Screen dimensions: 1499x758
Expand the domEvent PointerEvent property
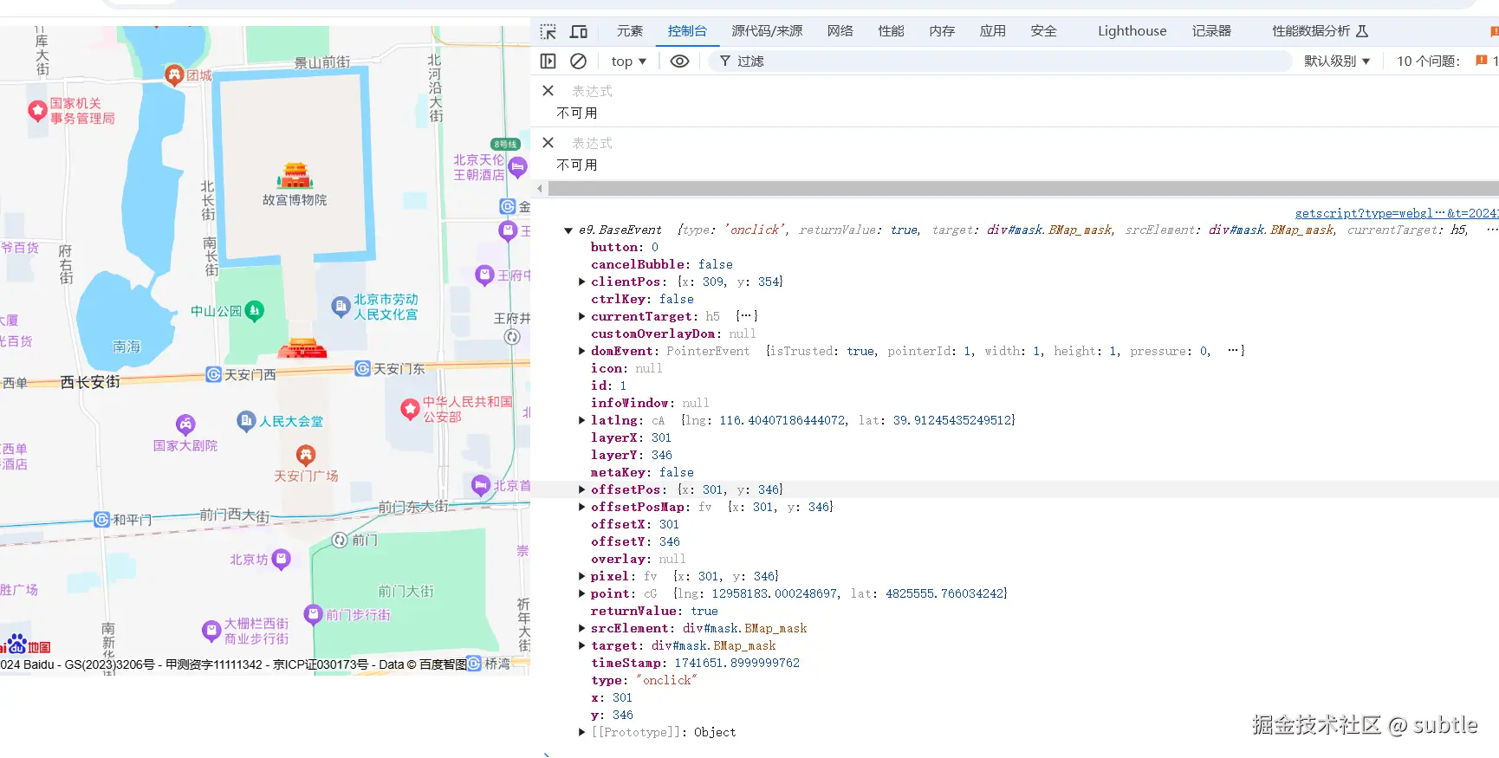click(x=582, y=351)
